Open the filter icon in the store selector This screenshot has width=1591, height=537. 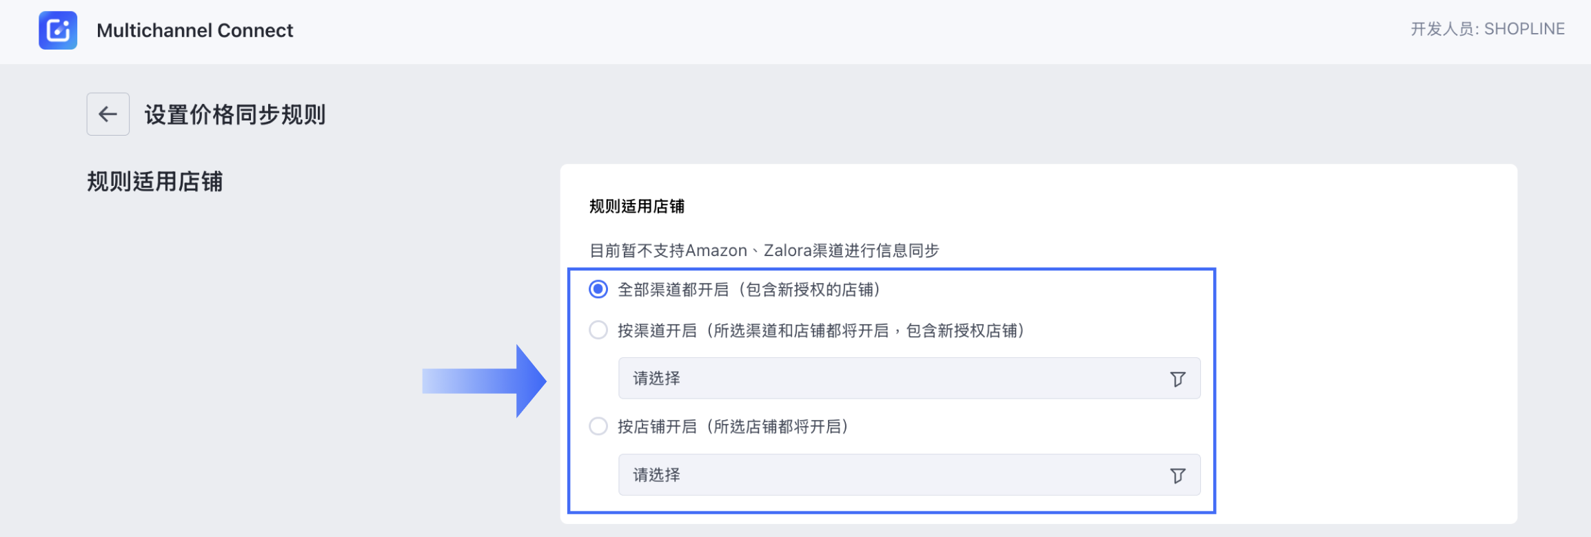point(1178,475)
